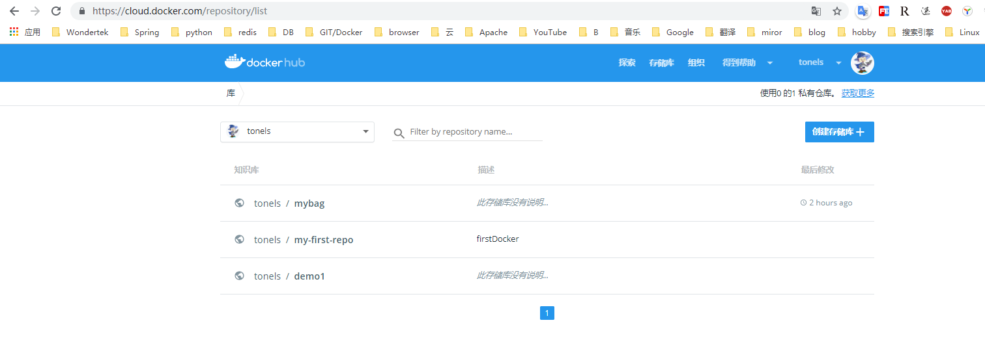This screenshot has height=353, width=985.
Task: Open the miror bookmark folder
Action: (765, 32)
